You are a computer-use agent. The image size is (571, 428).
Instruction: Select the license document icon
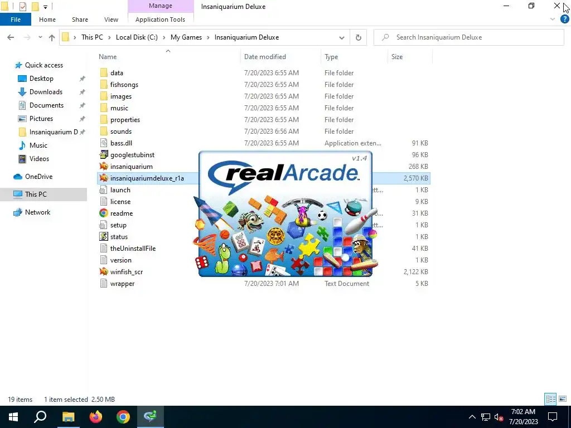(x=104, y=201)
